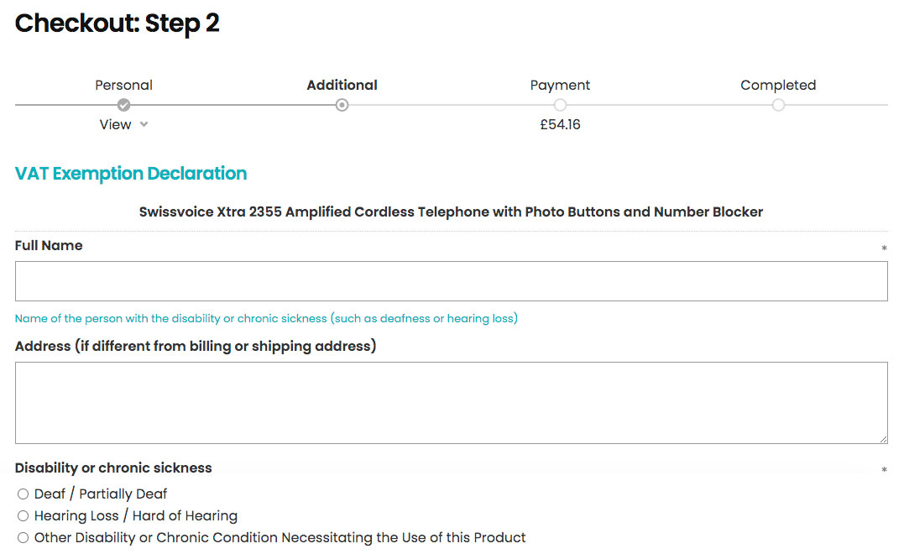Open the View dropdown

[115, 124]
